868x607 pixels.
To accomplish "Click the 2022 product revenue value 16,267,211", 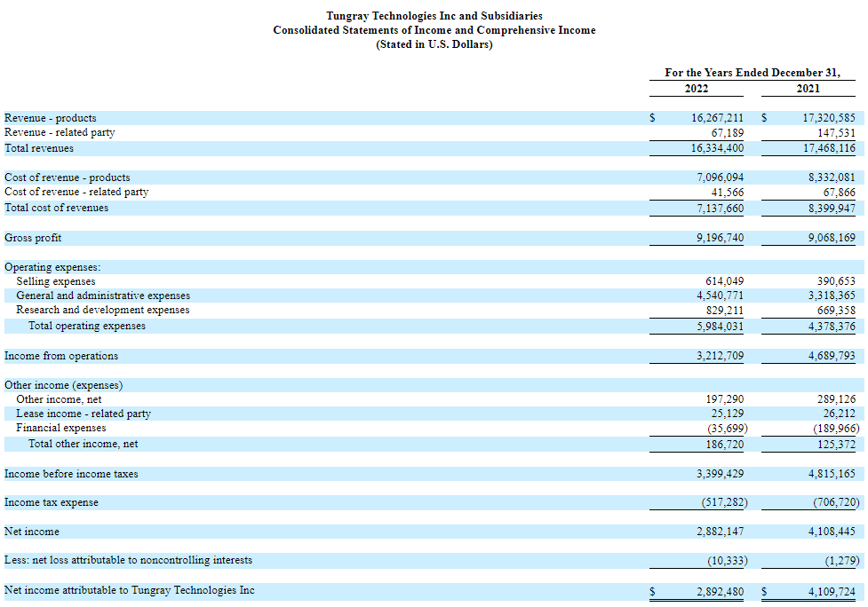I will click(x=718, y=118).
